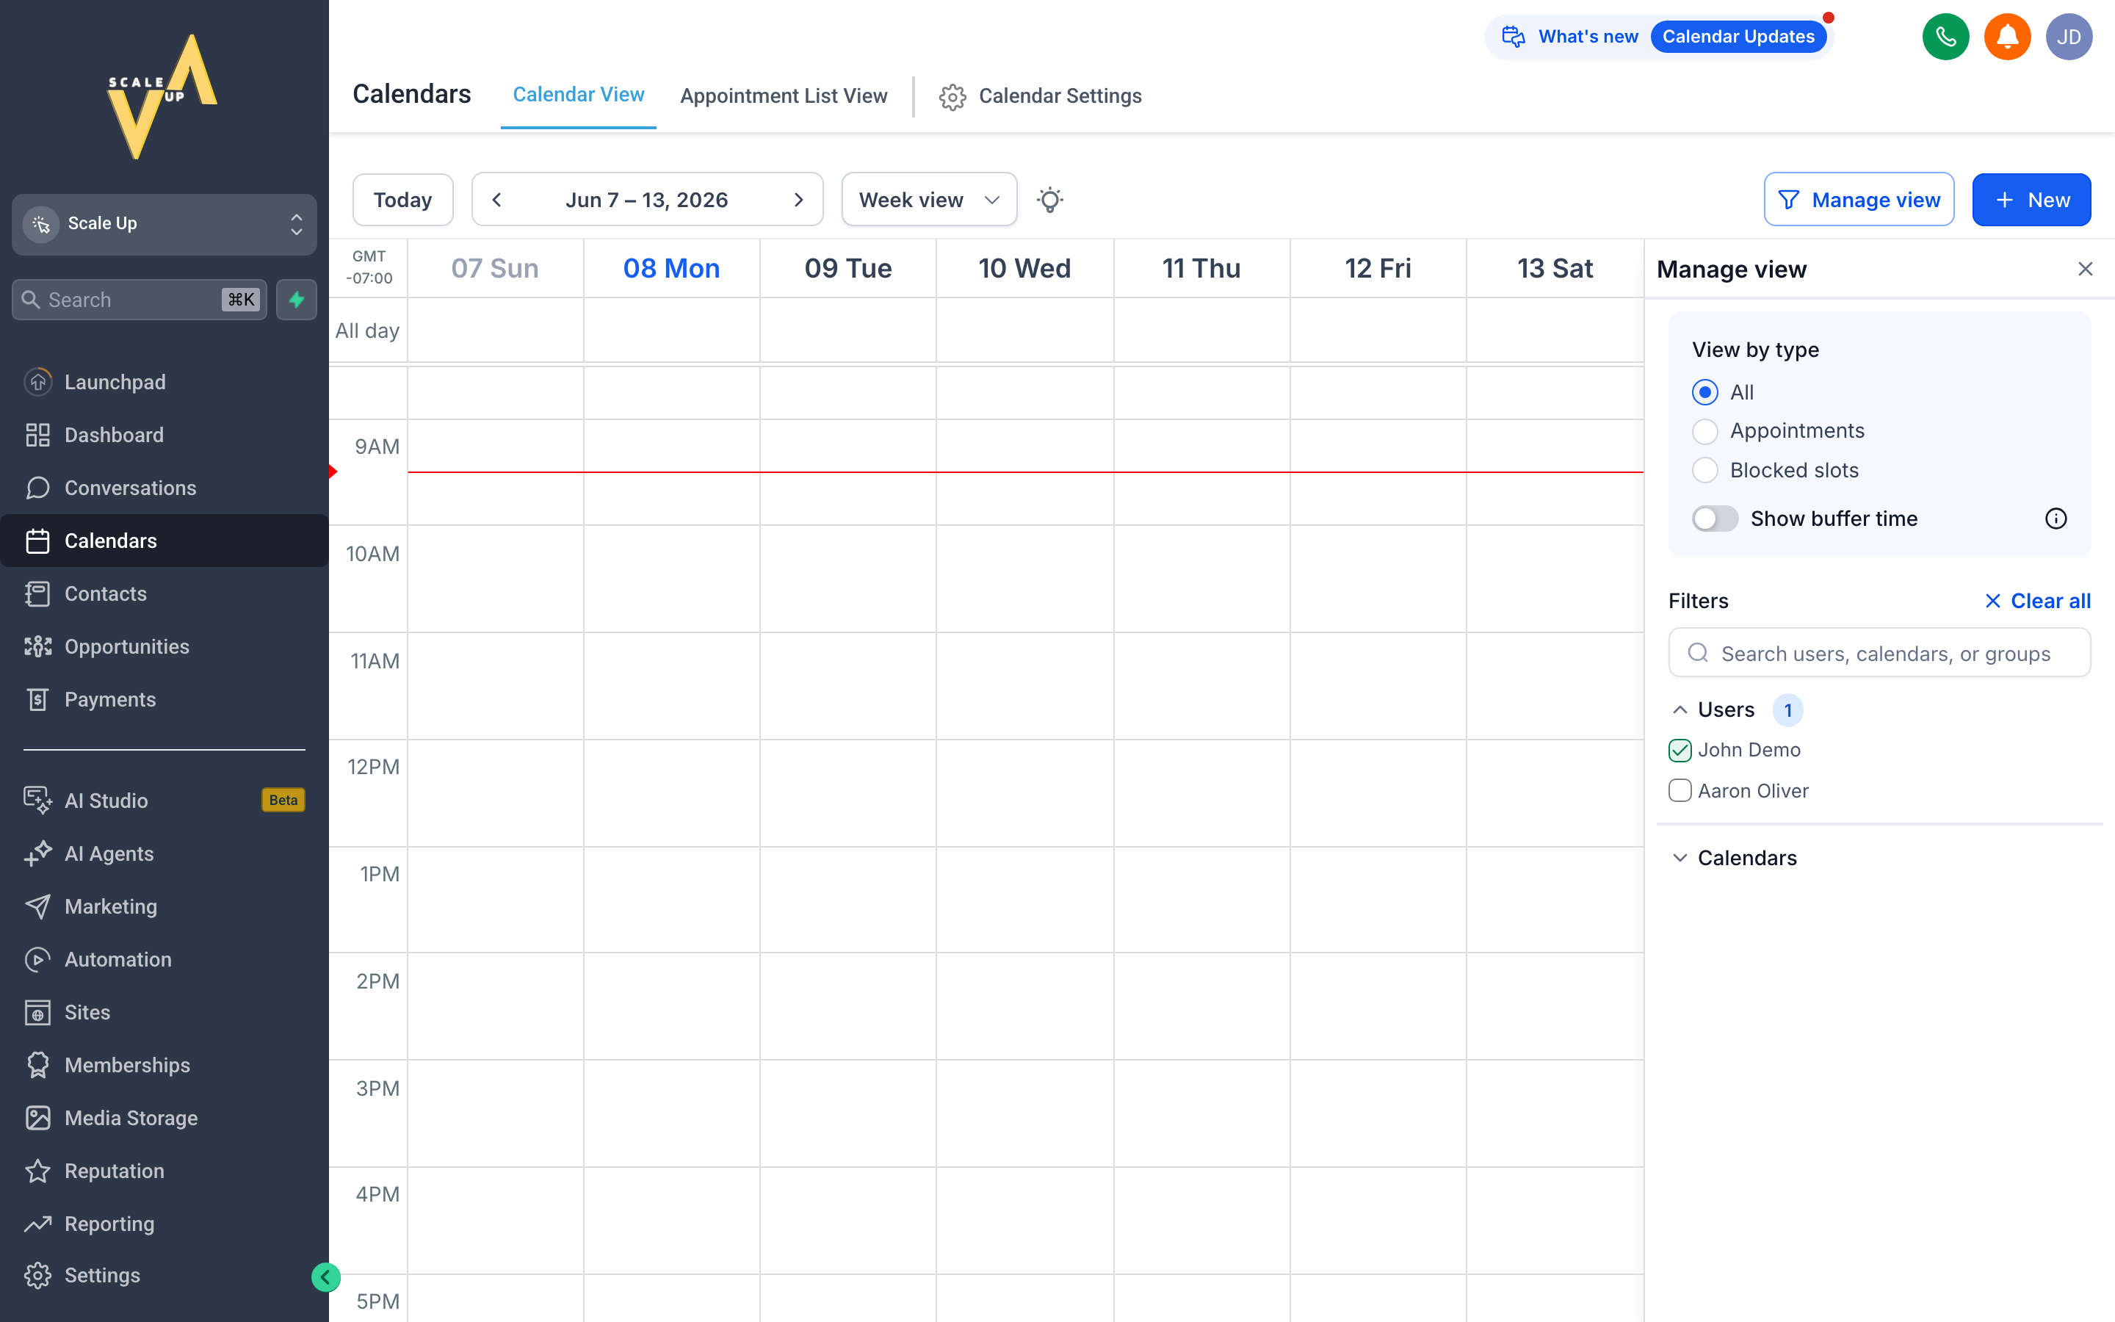
Task: Check the Aaron Oliver user checkbox
Action: [x=1680, y=790]
